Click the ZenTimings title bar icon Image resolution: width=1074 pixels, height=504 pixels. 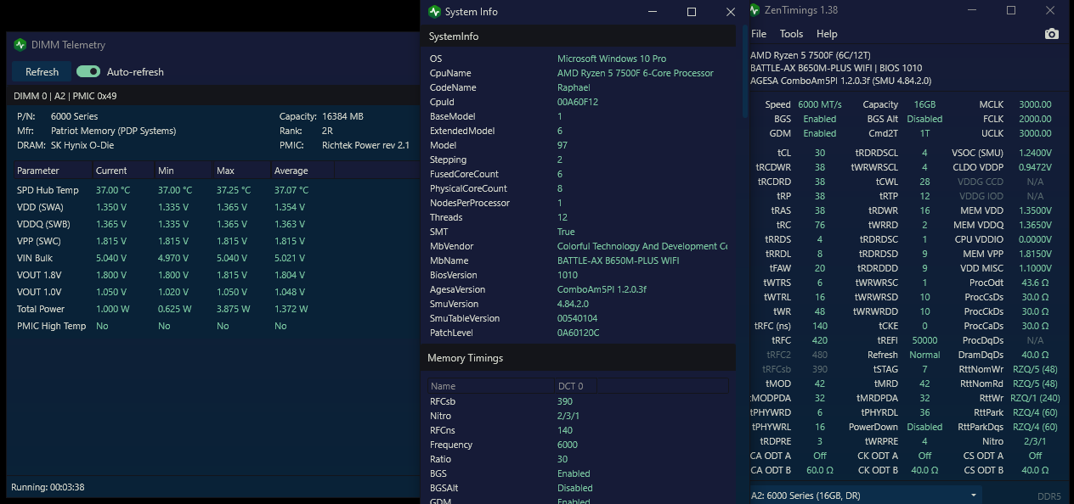point(754,10)
